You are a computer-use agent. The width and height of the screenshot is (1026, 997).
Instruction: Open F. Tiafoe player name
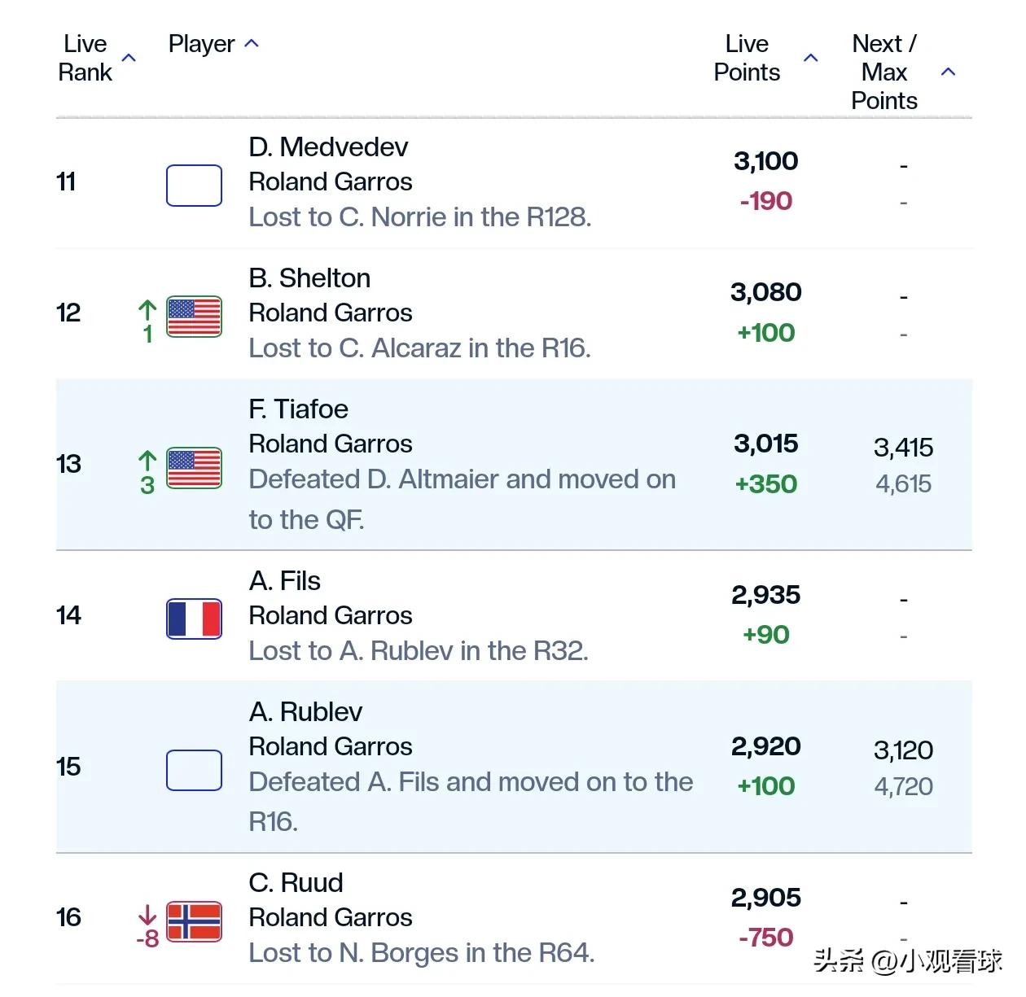point(298,409)
